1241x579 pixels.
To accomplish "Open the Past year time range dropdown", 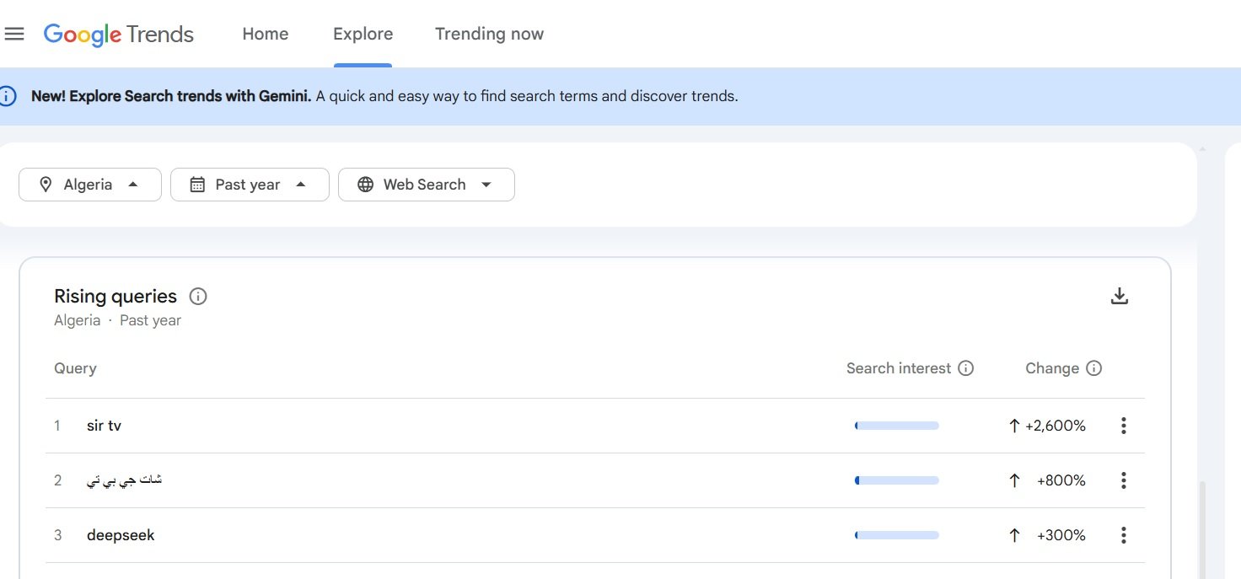I will click(x=250, y=185).
